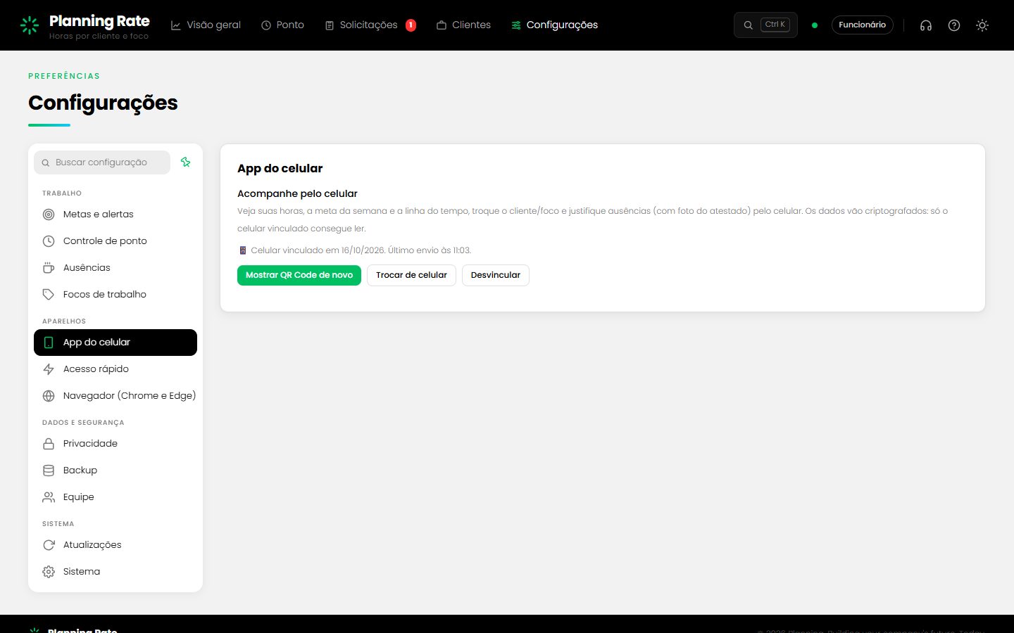
Task: Open the Visão geral tab
Action: coord(206,25)
